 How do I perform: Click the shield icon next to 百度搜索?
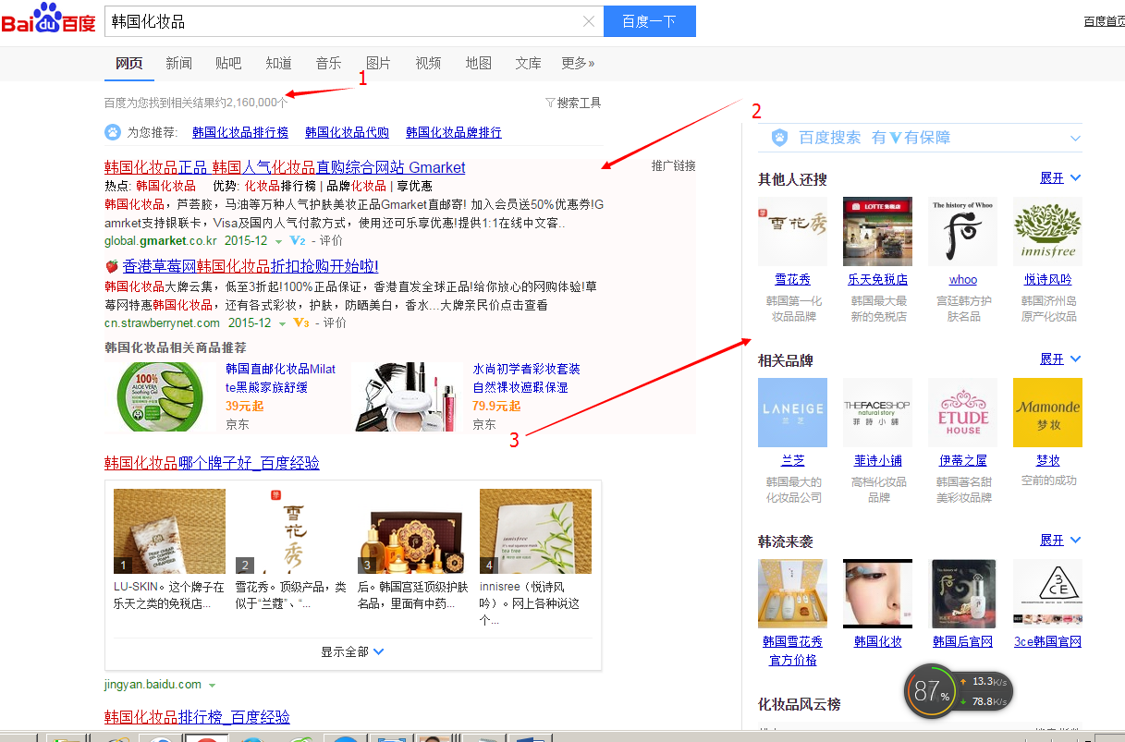click(779, 138)
